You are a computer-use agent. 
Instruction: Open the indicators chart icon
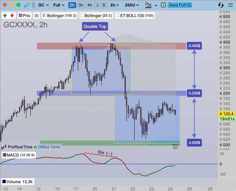click(149, 5)
